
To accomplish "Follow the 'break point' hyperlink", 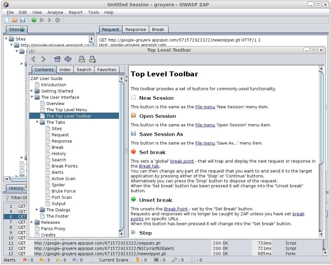I will click(182, 161).
